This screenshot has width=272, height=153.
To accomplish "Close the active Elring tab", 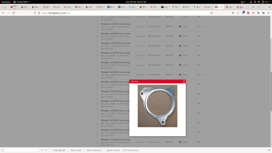I will click(222, 7).
